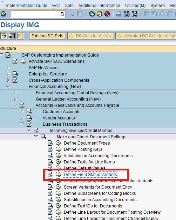Open the Edit menu
This screenshot has width=176, height=220.
coord(56,6)
